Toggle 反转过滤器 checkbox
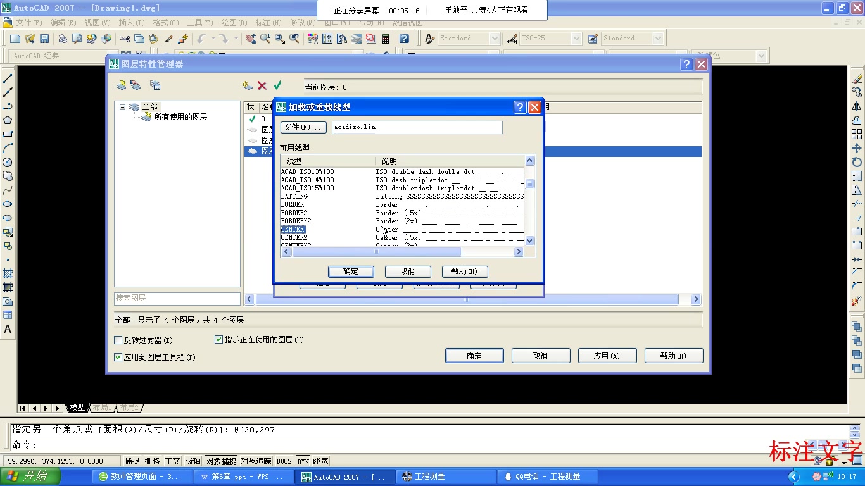 click(x=118, y=340)
